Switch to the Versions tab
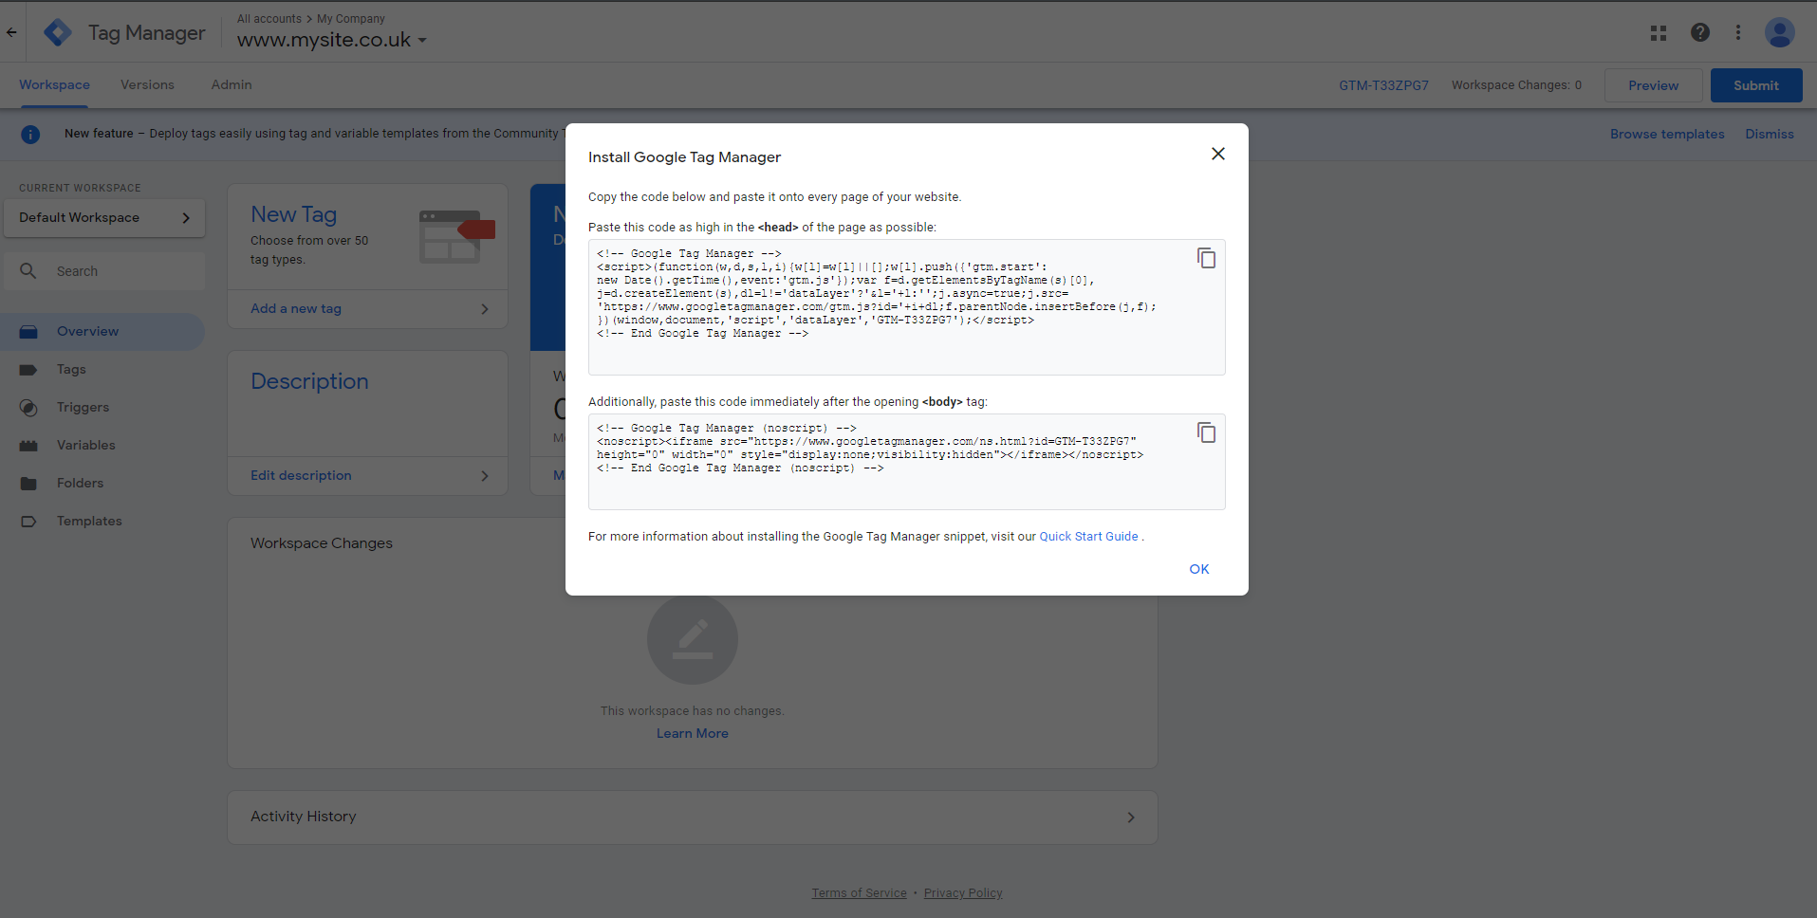 point(147,85)
